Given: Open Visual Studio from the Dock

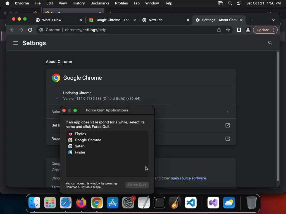Looking at the screenshot, I should 213,203.
